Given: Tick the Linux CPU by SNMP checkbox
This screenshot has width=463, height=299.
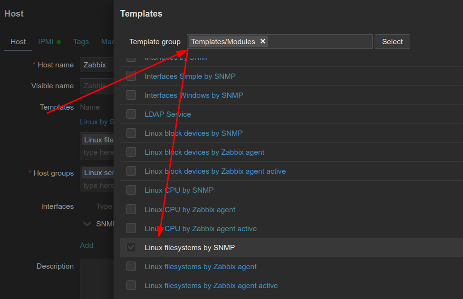Looking at the screenshot, I should (x=131, y=190).
